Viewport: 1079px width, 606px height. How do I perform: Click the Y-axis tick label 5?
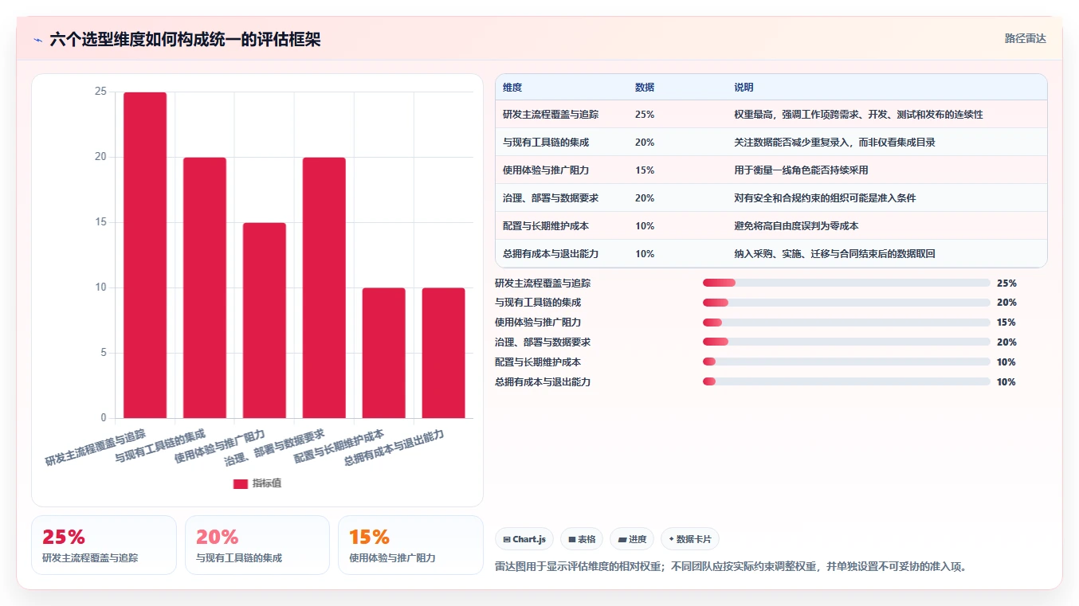pos(104,353)
